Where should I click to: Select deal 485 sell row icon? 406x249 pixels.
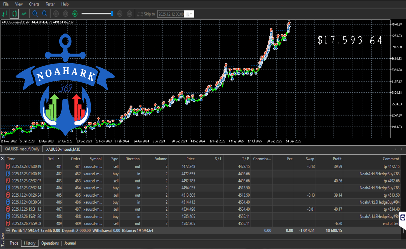8,195
